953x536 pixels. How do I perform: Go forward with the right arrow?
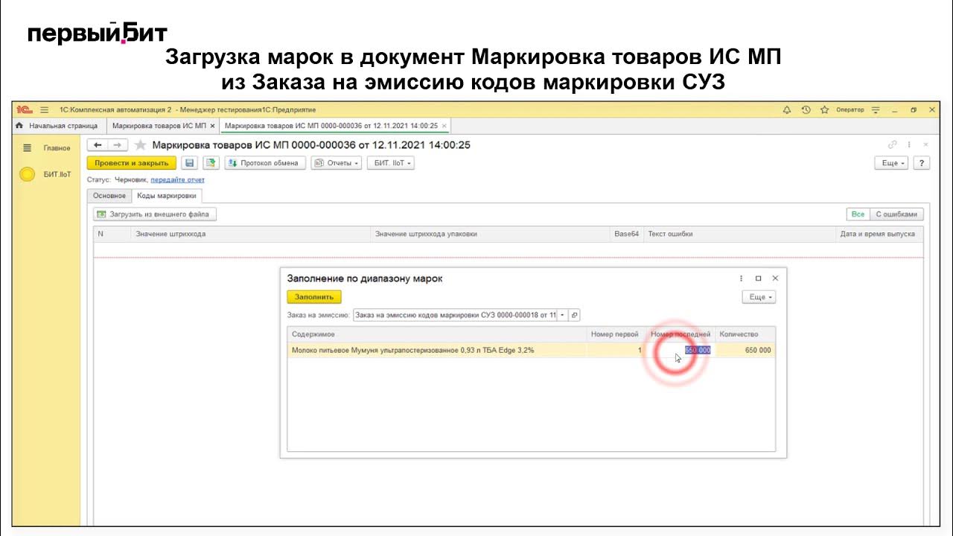point(118,145)
